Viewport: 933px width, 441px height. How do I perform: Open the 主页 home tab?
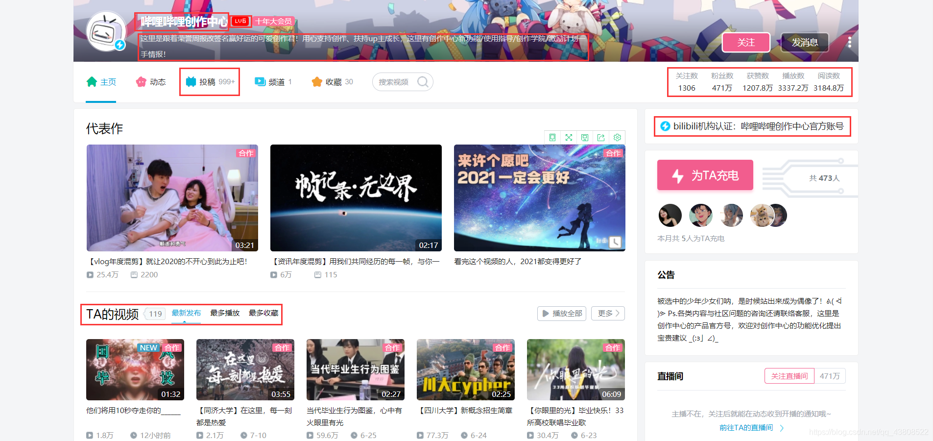[101, 82]
